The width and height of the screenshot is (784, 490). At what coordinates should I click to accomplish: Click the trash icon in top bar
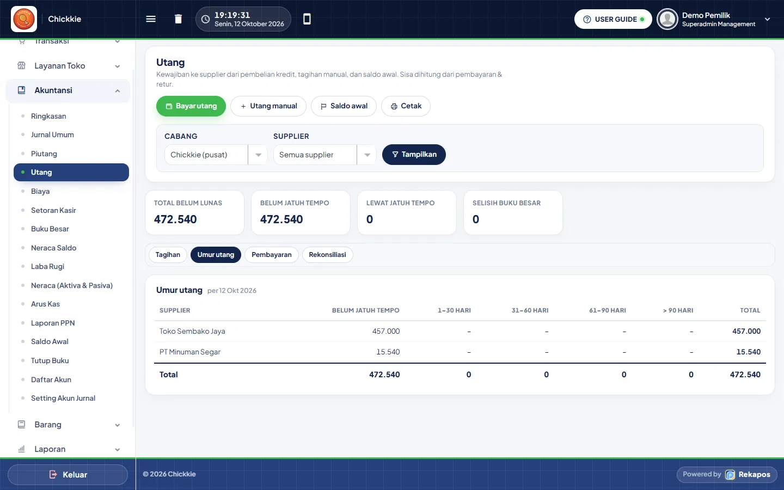click(178, 19)
